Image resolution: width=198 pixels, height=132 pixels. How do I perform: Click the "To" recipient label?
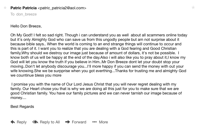pyautogui.click(x=13, y=14)
